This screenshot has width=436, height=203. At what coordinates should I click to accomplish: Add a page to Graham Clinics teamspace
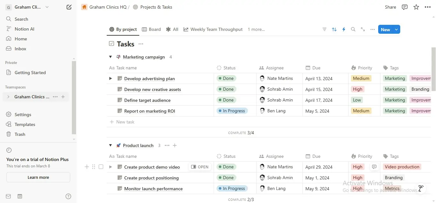63,97
